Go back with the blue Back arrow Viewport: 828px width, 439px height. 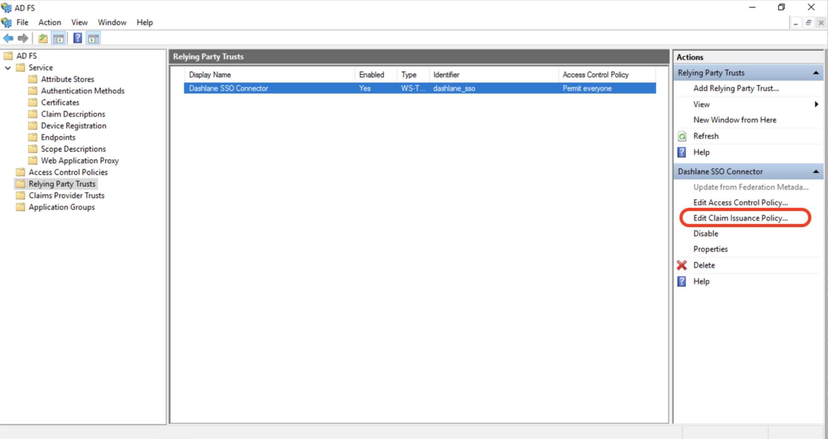(x=8, y=39)
